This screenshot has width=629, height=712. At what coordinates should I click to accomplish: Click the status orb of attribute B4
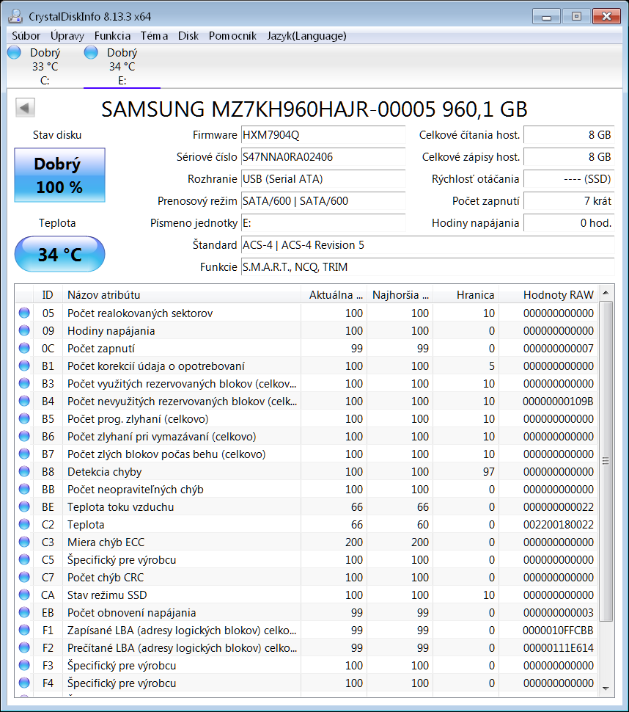point(24,401)
